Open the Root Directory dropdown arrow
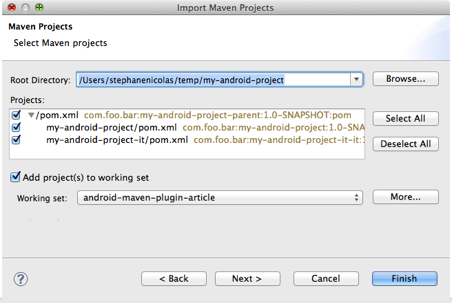 [356, 80]
